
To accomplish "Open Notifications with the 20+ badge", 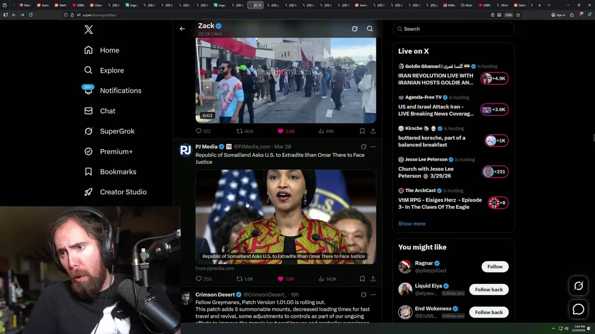I will (112, 90).
